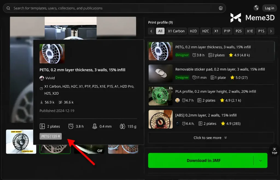Select the GIF preview thumbnail
The image size is (280, 180).
pos(89,149)
